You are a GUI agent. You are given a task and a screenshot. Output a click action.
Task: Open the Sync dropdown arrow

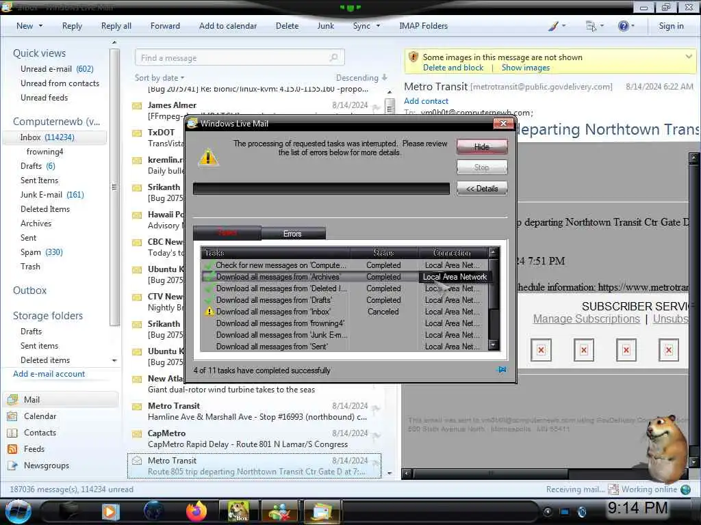pos(378,26)
